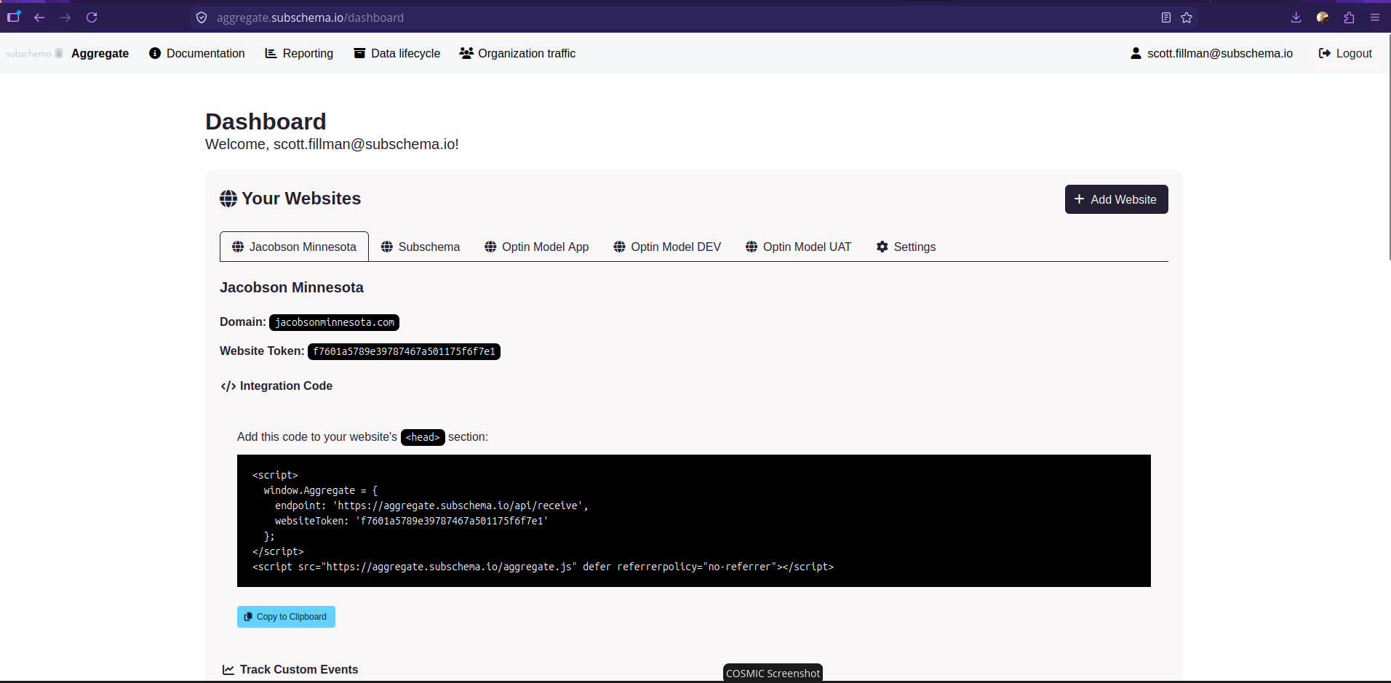The height and width of the screenshot is (683, 1391).
Task: Click the shield tracking-protection icon in address bar
Action: tap(202, 17)
